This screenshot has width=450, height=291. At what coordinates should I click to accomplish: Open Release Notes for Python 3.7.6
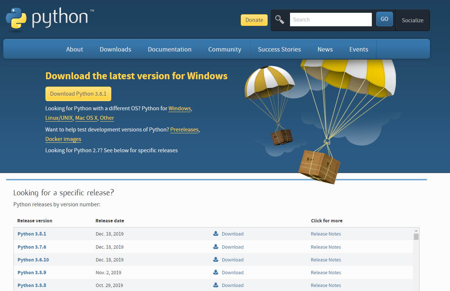(326, 247)
